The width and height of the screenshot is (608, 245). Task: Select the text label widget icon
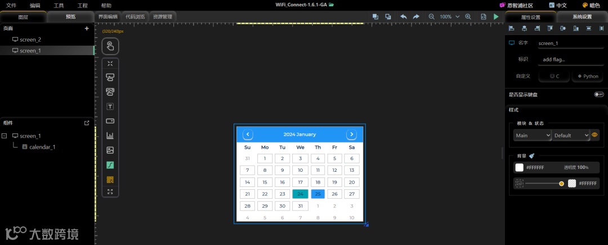click(x=110, y=106)
